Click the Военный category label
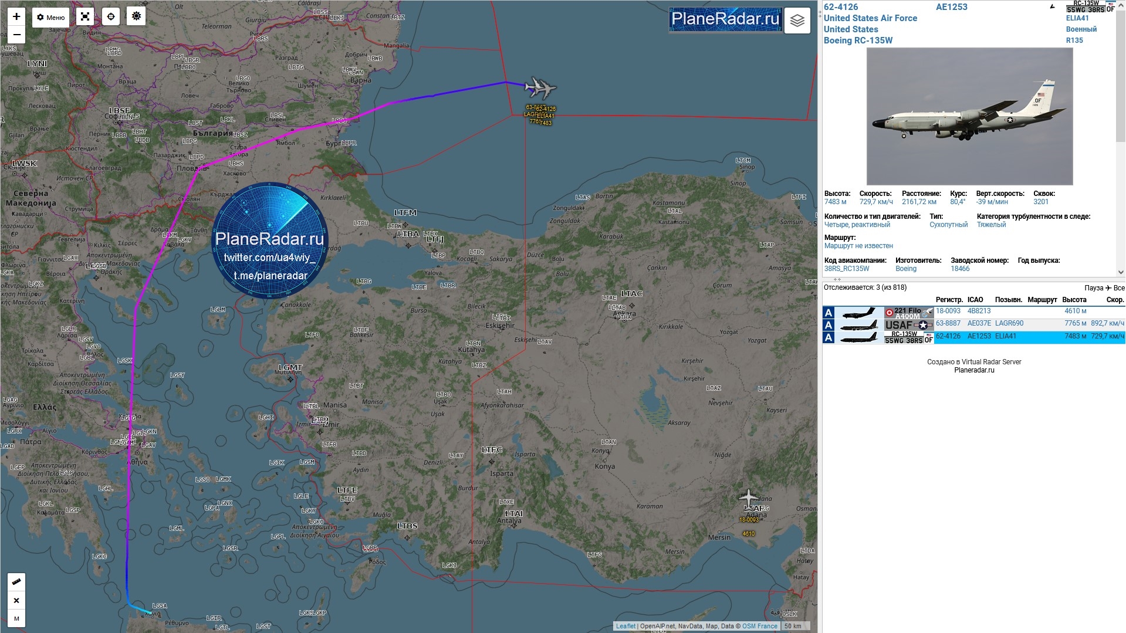 pyautogui.click(x=1081, y=29)
